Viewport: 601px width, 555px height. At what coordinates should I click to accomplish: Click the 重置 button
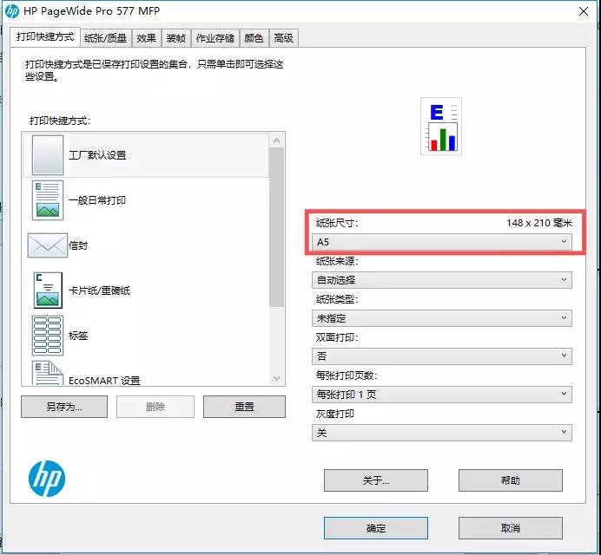245,407
